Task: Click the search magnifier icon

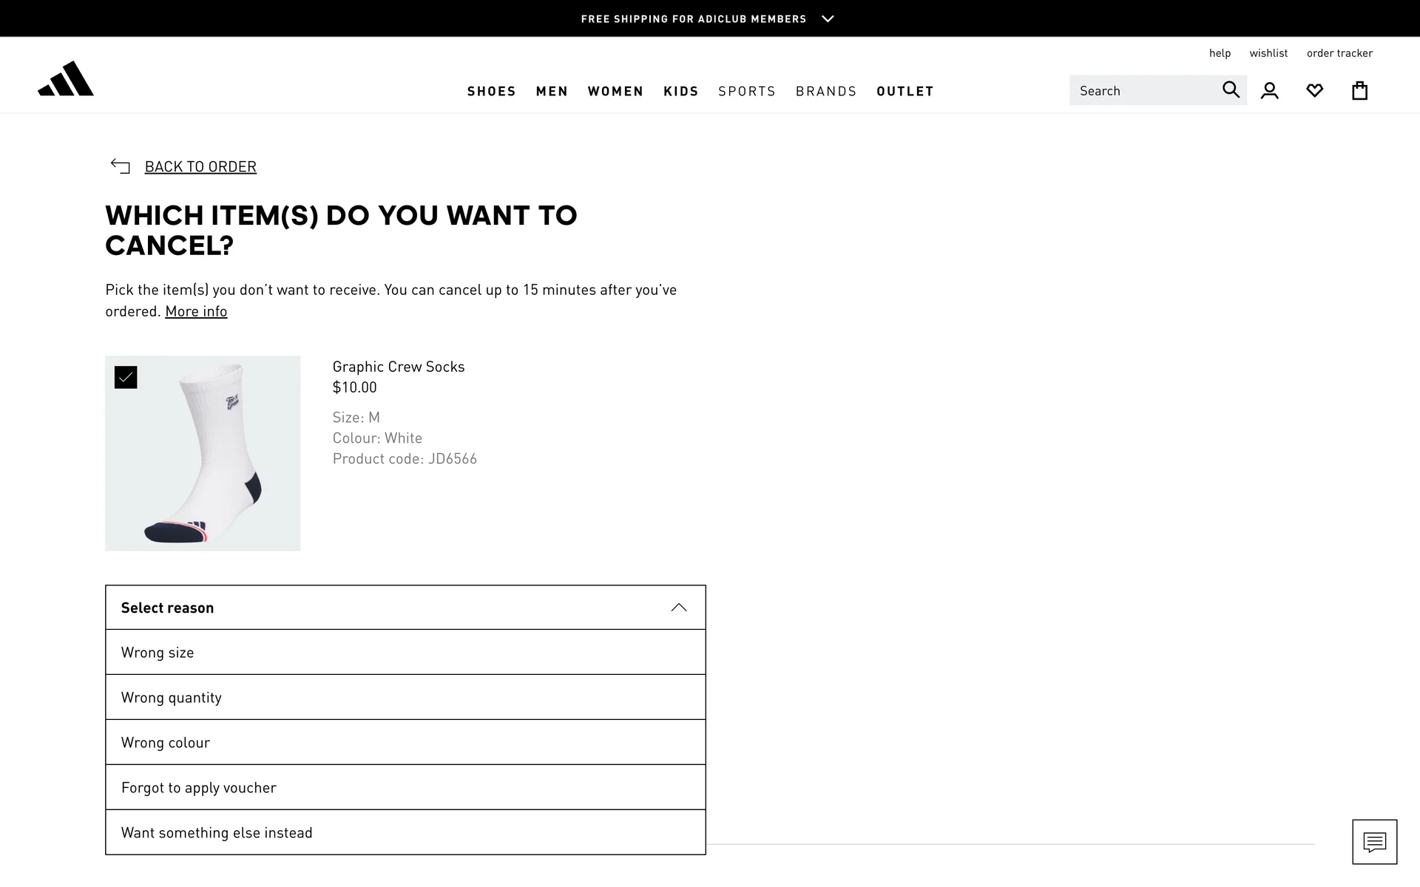Action: (1231, 90)
